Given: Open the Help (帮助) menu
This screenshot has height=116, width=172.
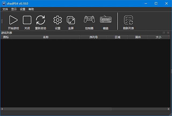Looking at the screenshot, I should tap(31, 9).
